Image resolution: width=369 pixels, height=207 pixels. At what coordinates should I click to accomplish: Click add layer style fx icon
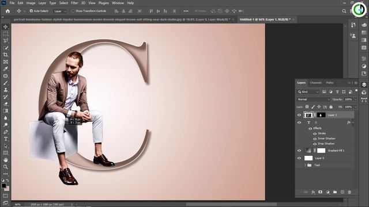(313, 192)
